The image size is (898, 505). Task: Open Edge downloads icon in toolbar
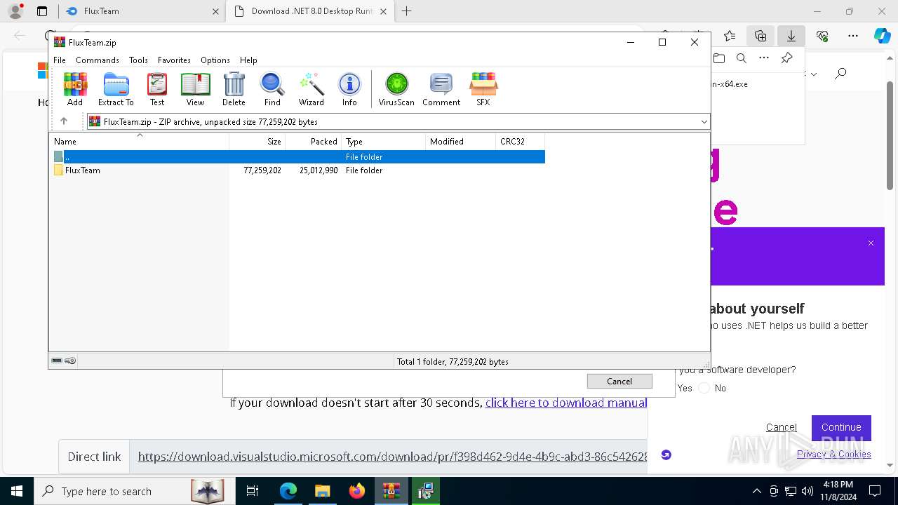[x=791, y=36]
